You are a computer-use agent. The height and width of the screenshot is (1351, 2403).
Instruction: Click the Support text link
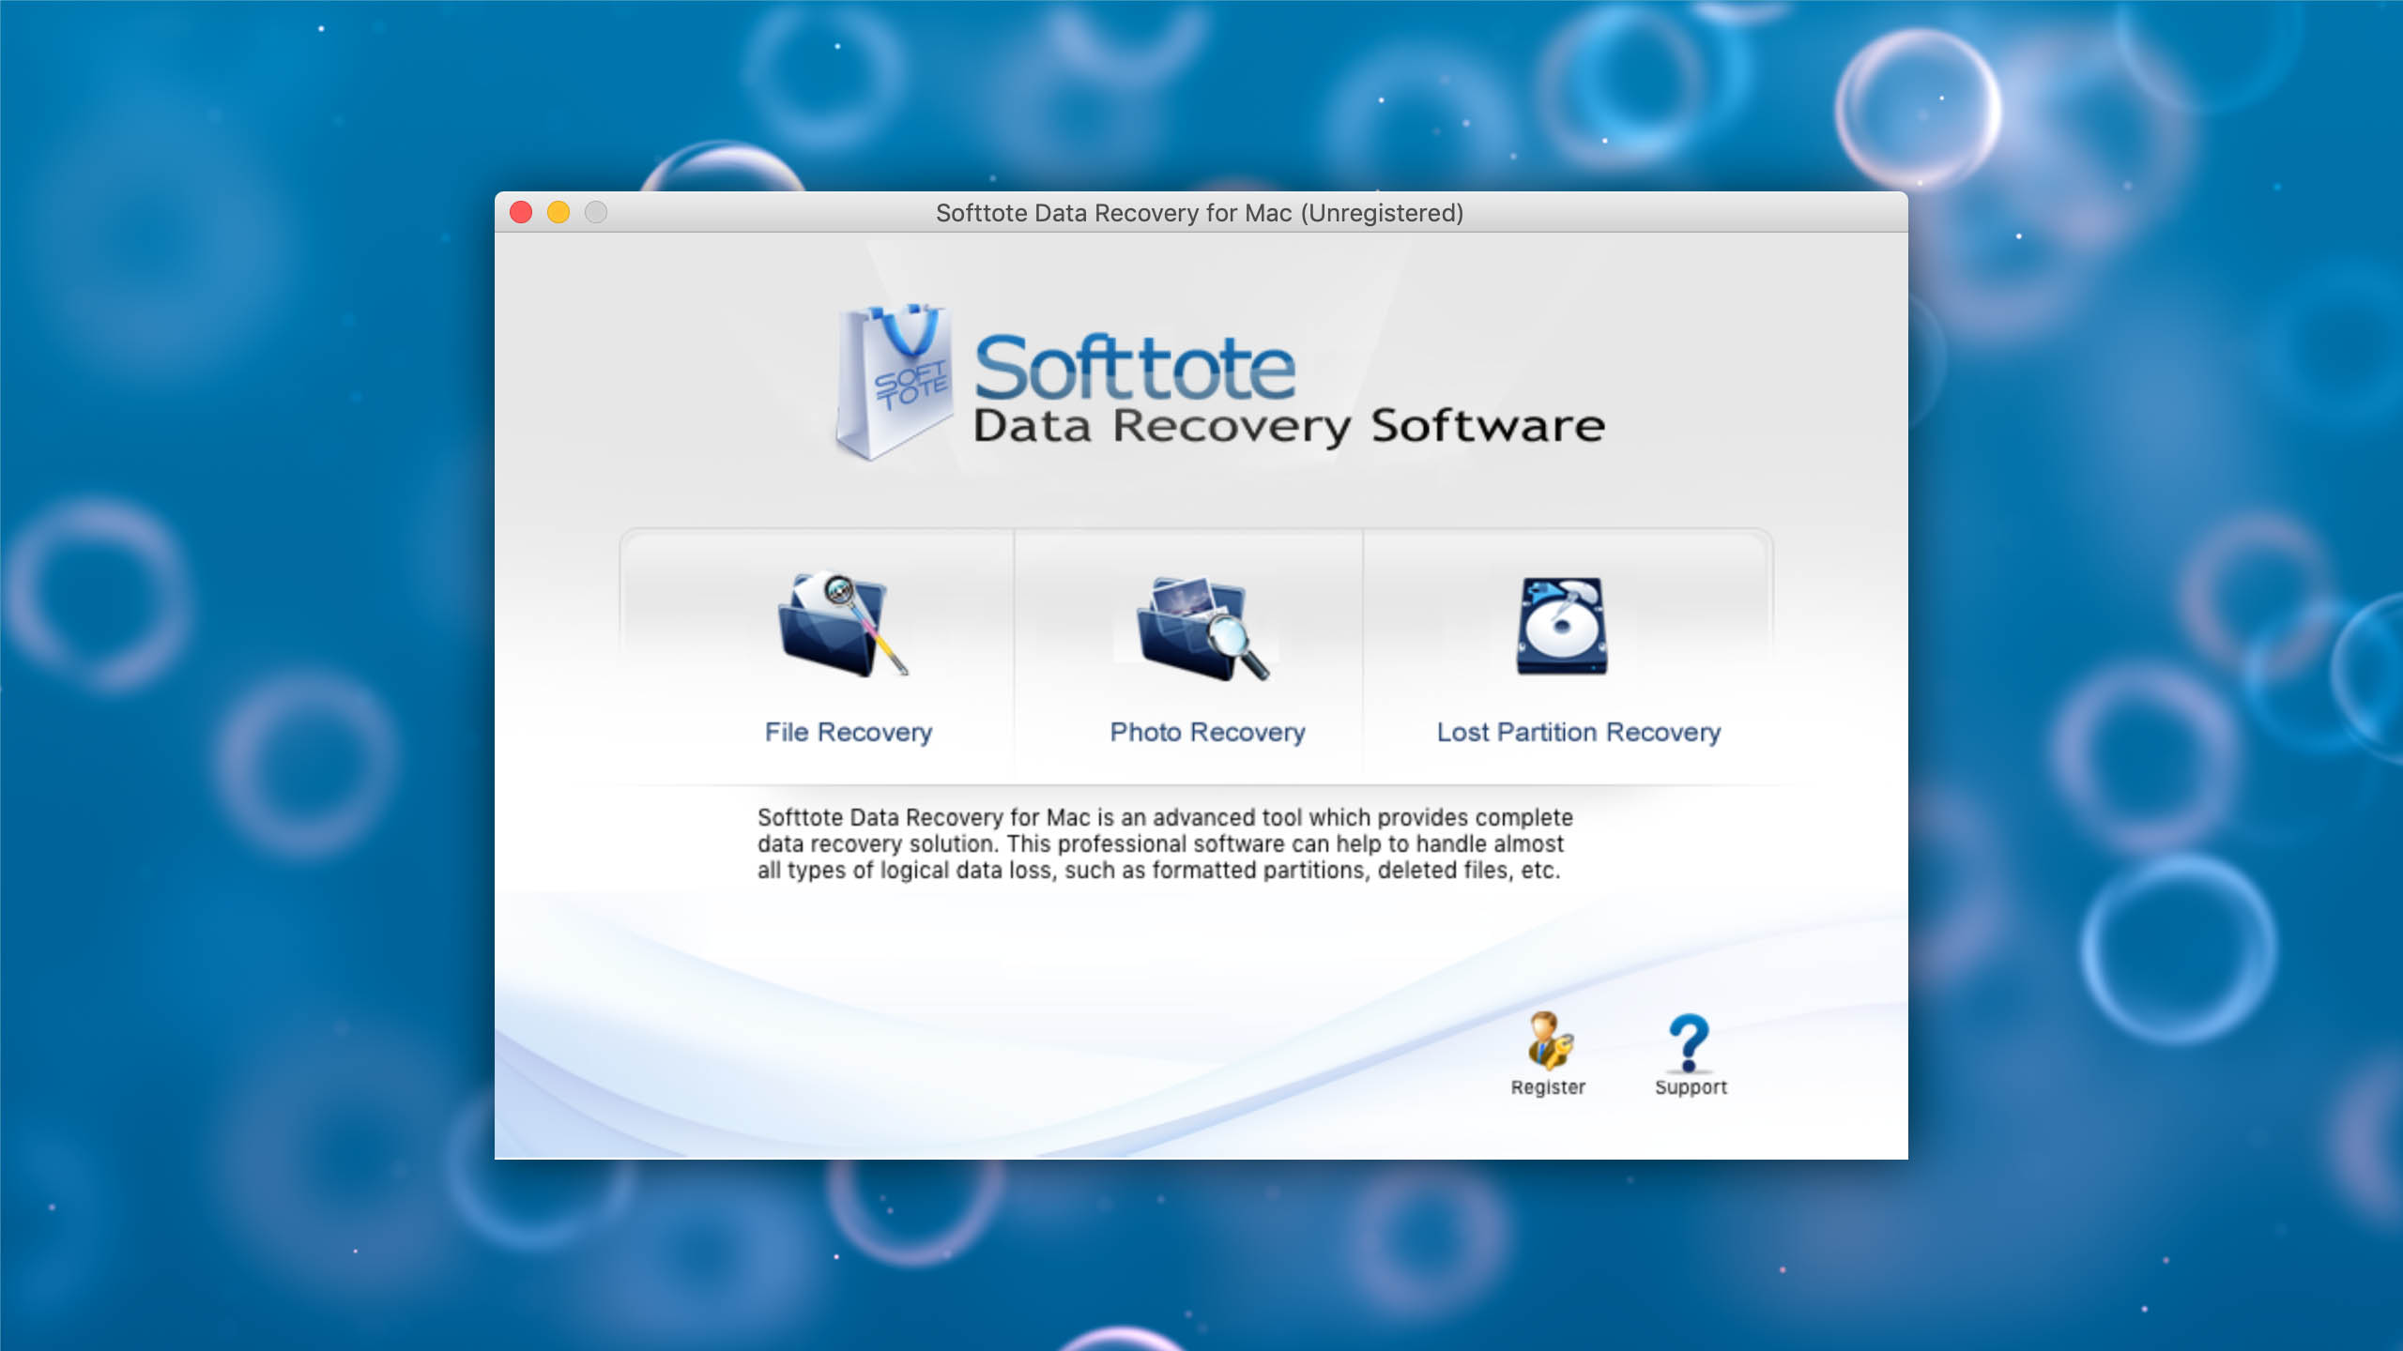1691,1087
